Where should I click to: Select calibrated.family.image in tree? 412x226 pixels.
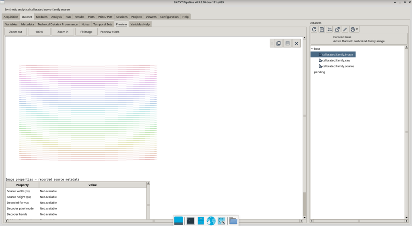click(338, 55)
